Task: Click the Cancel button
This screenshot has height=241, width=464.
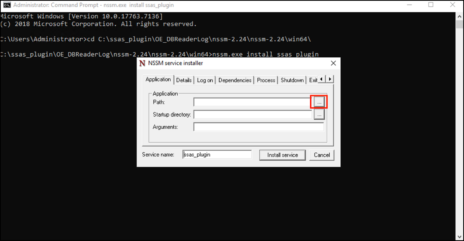Action: click(322, 155)
